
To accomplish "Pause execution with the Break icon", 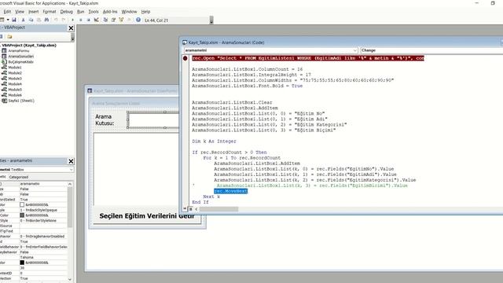I will [x=80, y=20].
